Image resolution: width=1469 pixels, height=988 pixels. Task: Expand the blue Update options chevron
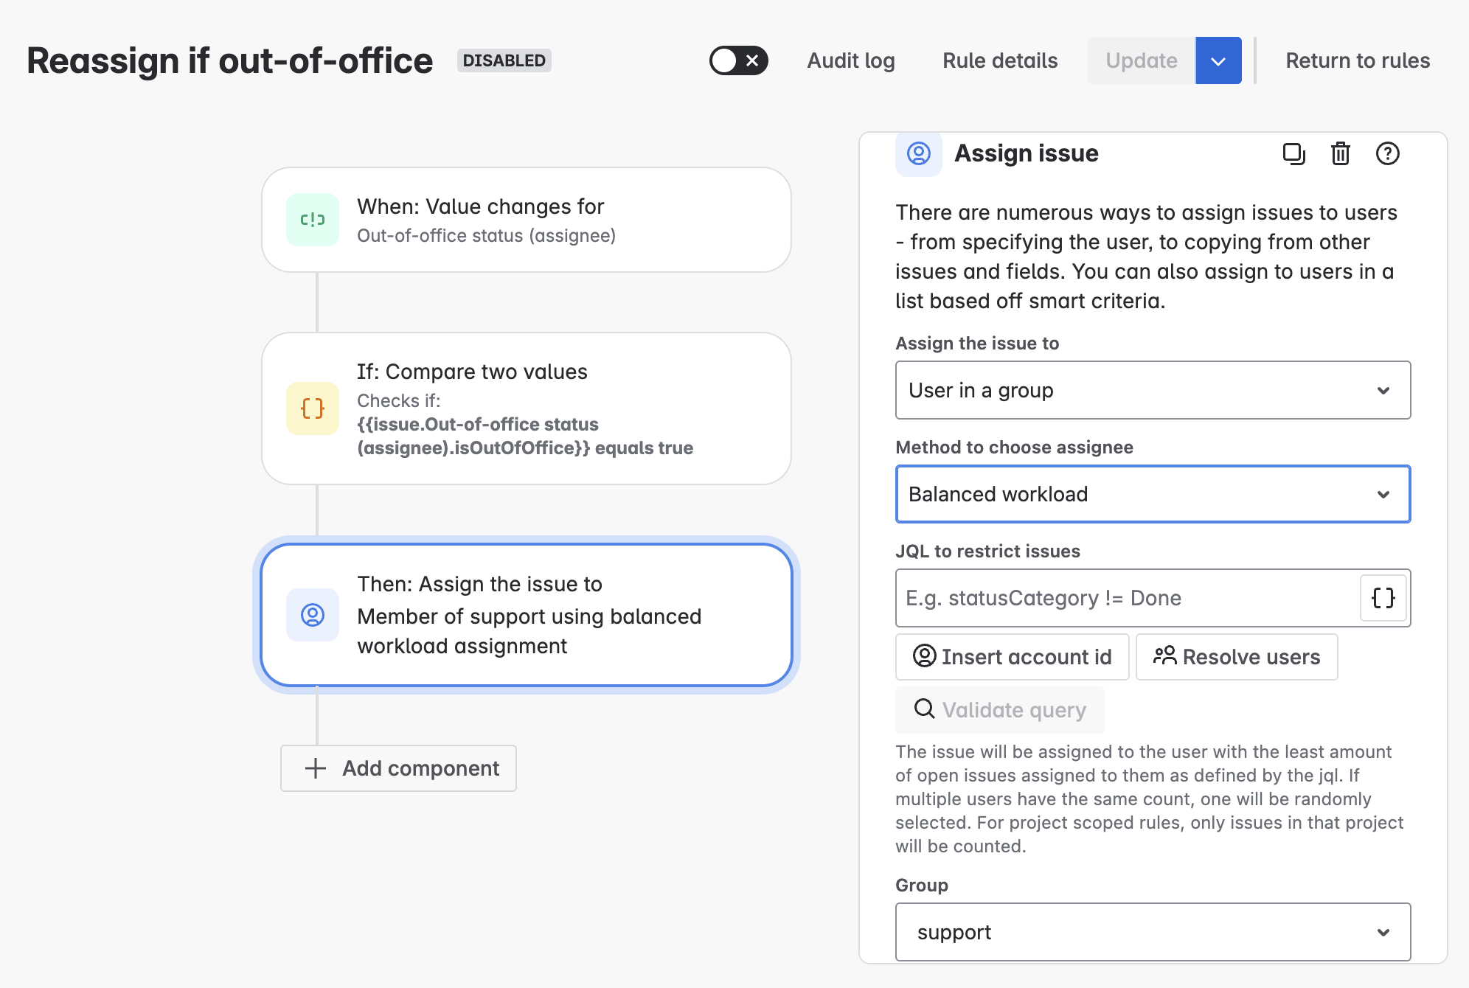[1218, 60]
